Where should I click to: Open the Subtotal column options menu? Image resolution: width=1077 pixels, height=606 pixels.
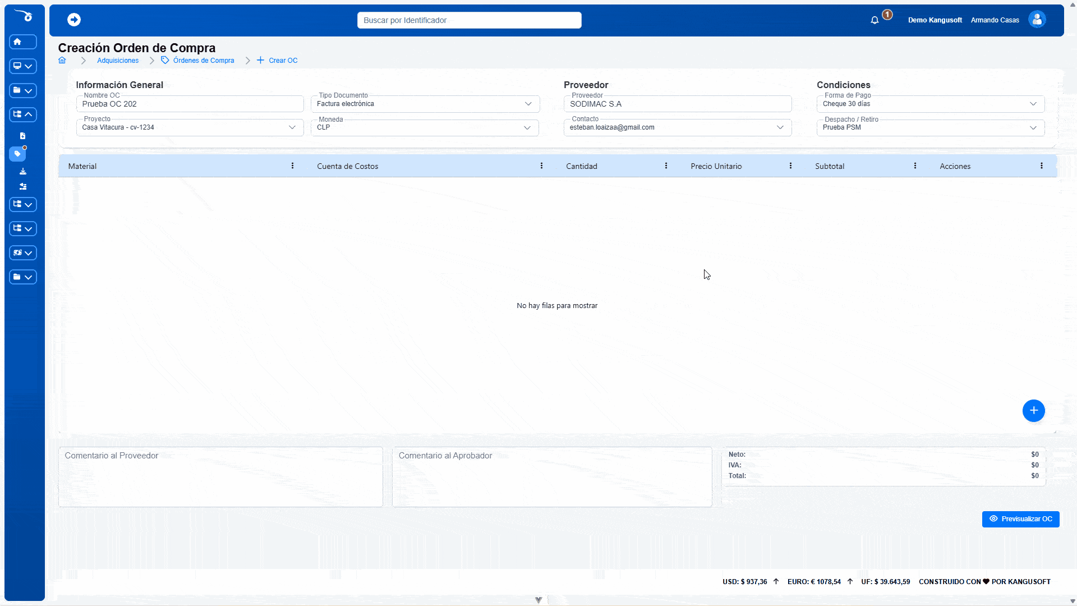[x=915, y=166]
